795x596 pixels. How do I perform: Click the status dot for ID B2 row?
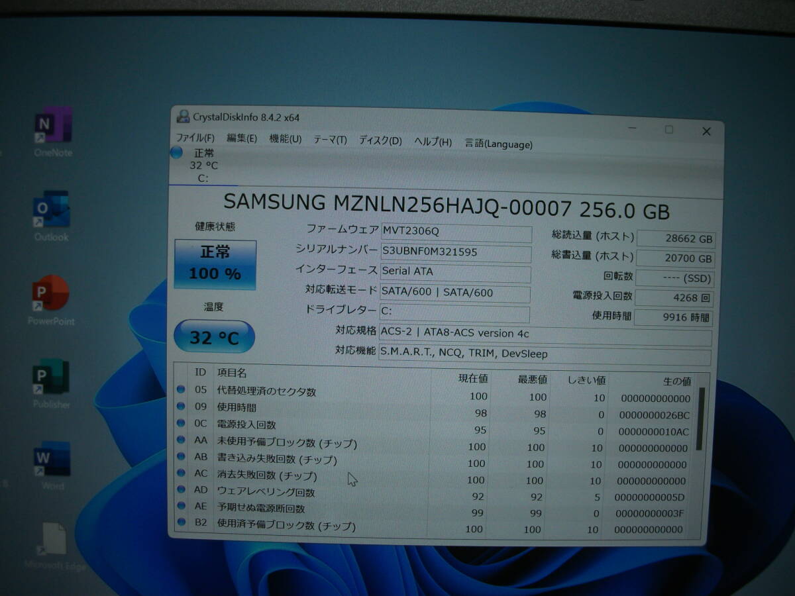tap(180, 522)
